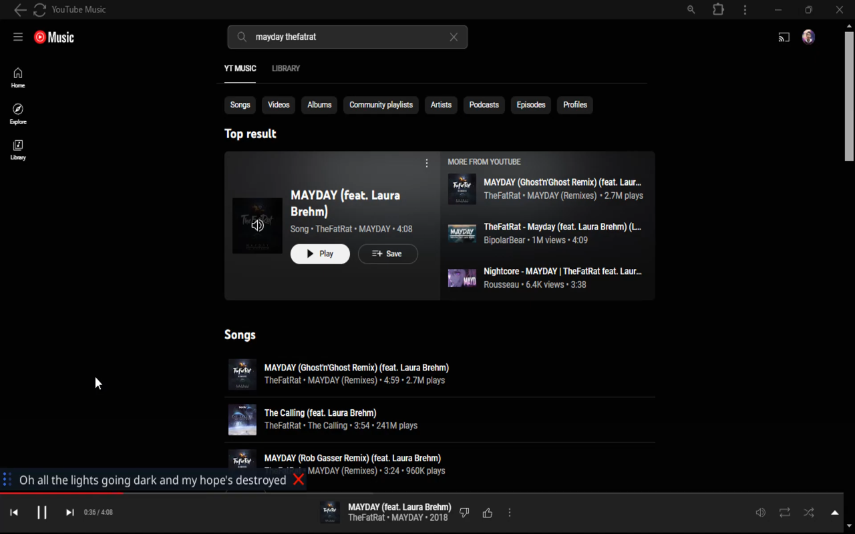Toggle repeat mode

point(784,513)
